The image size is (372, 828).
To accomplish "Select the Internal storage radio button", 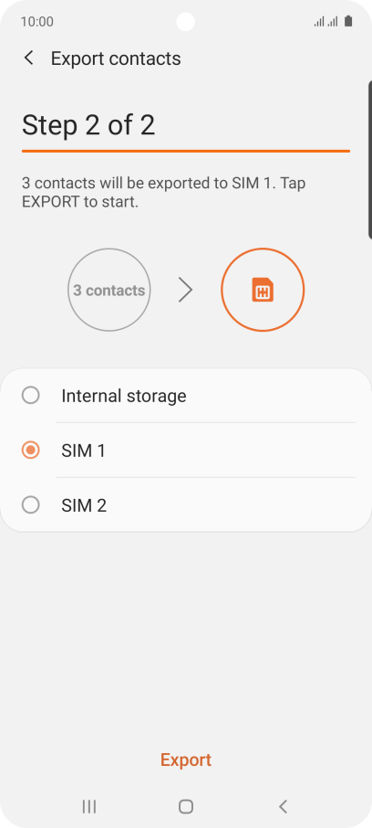I will pyautogui.click(x=31, y=395).
